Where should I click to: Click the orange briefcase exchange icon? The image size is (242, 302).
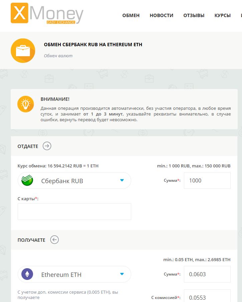coord(23,51)
